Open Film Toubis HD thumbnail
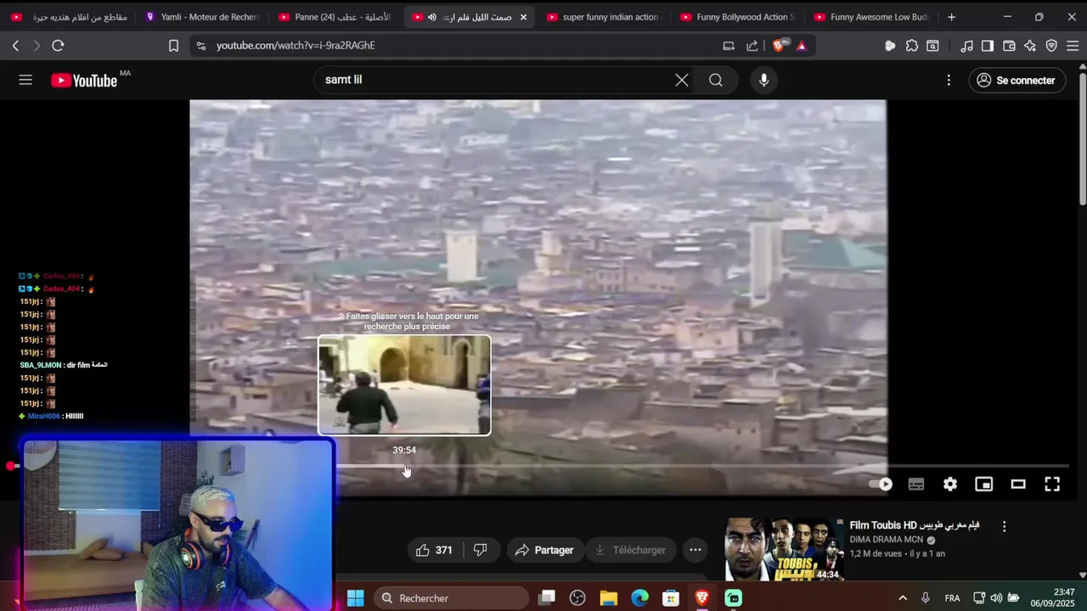The width and height of the screenshot is (1087, 611). click(783, 550)
